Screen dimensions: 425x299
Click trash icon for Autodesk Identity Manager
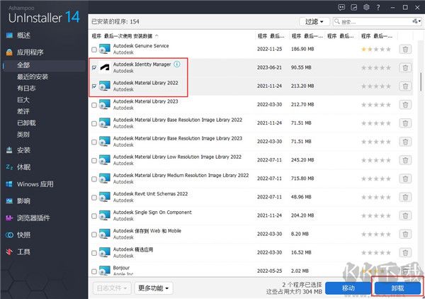pyautogui.click(x=405, y=68)
